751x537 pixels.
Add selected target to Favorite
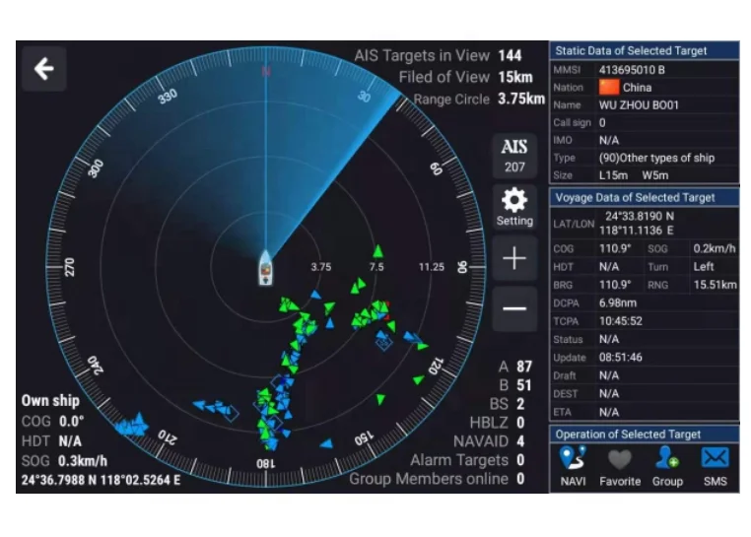click(620, 466)
